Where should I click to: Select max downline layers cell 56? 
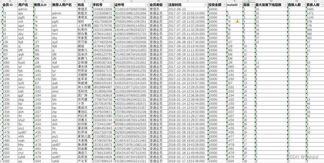pos(271,9)
